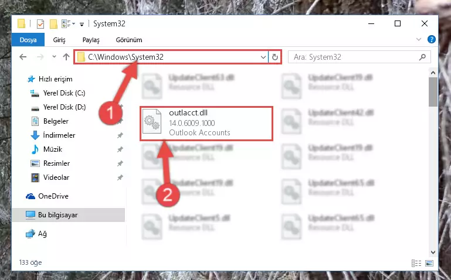Viewport: 451px width, 280px height.
Task: Go up one folder level
Action: (66, 57)
